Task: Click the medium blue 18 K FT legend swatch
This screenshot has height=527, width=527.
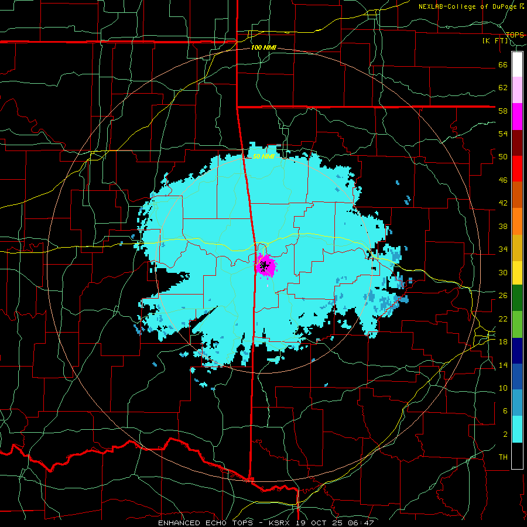Action: [x=517, y=377]
